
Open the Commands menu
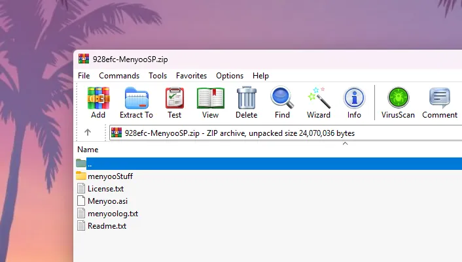(x=119, y=76)
